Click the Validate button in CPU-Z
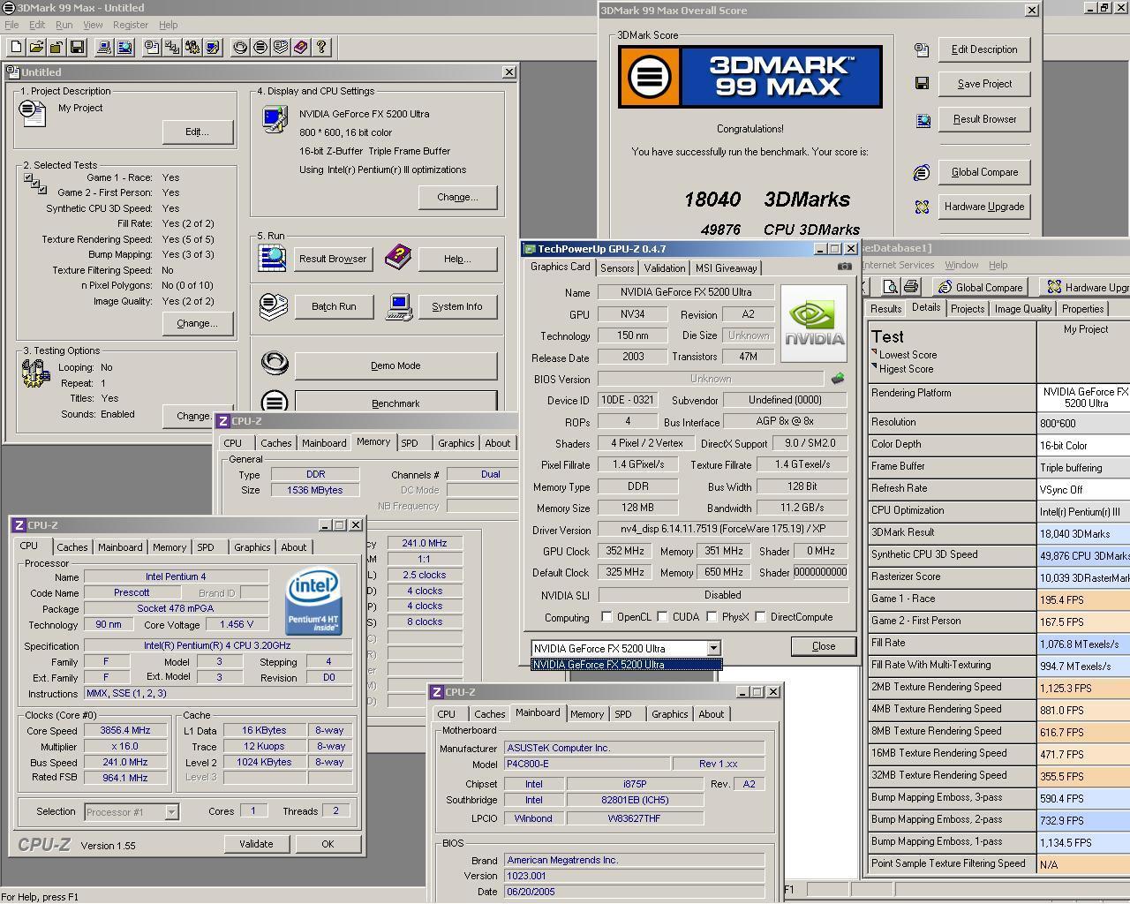The width and height of the screenshot is (1130, 904). coord(256,844)
